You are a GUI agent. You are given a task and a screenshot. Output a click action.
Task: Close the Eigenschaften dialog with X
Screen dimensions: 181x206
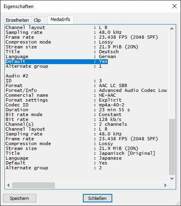coord(175,6)
